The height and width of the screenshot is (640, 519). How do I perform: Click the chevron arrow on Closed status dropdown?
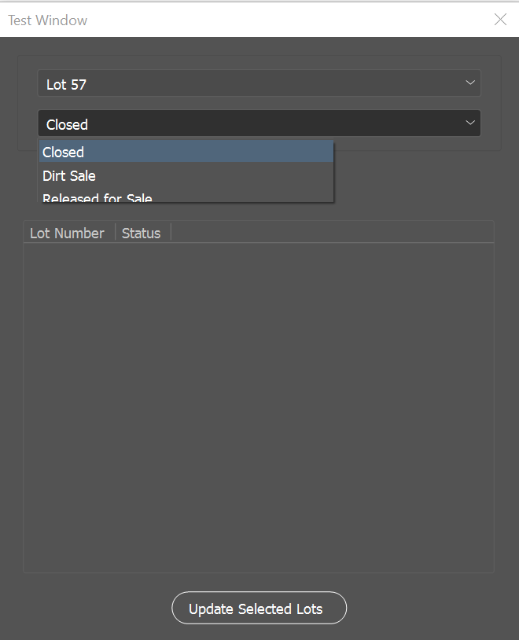pyautogui.click(x=470, y=123)
